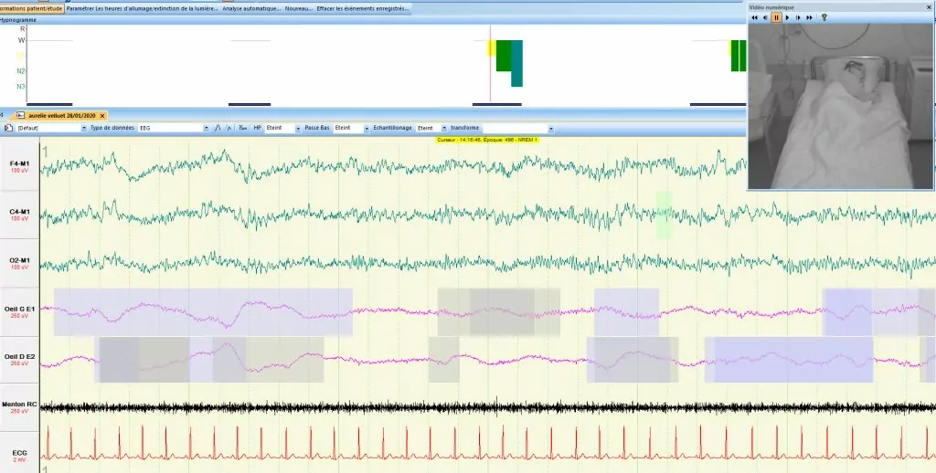Step video backward one frame
Screen dimensions: 936x473
click(x=765, y=17)
